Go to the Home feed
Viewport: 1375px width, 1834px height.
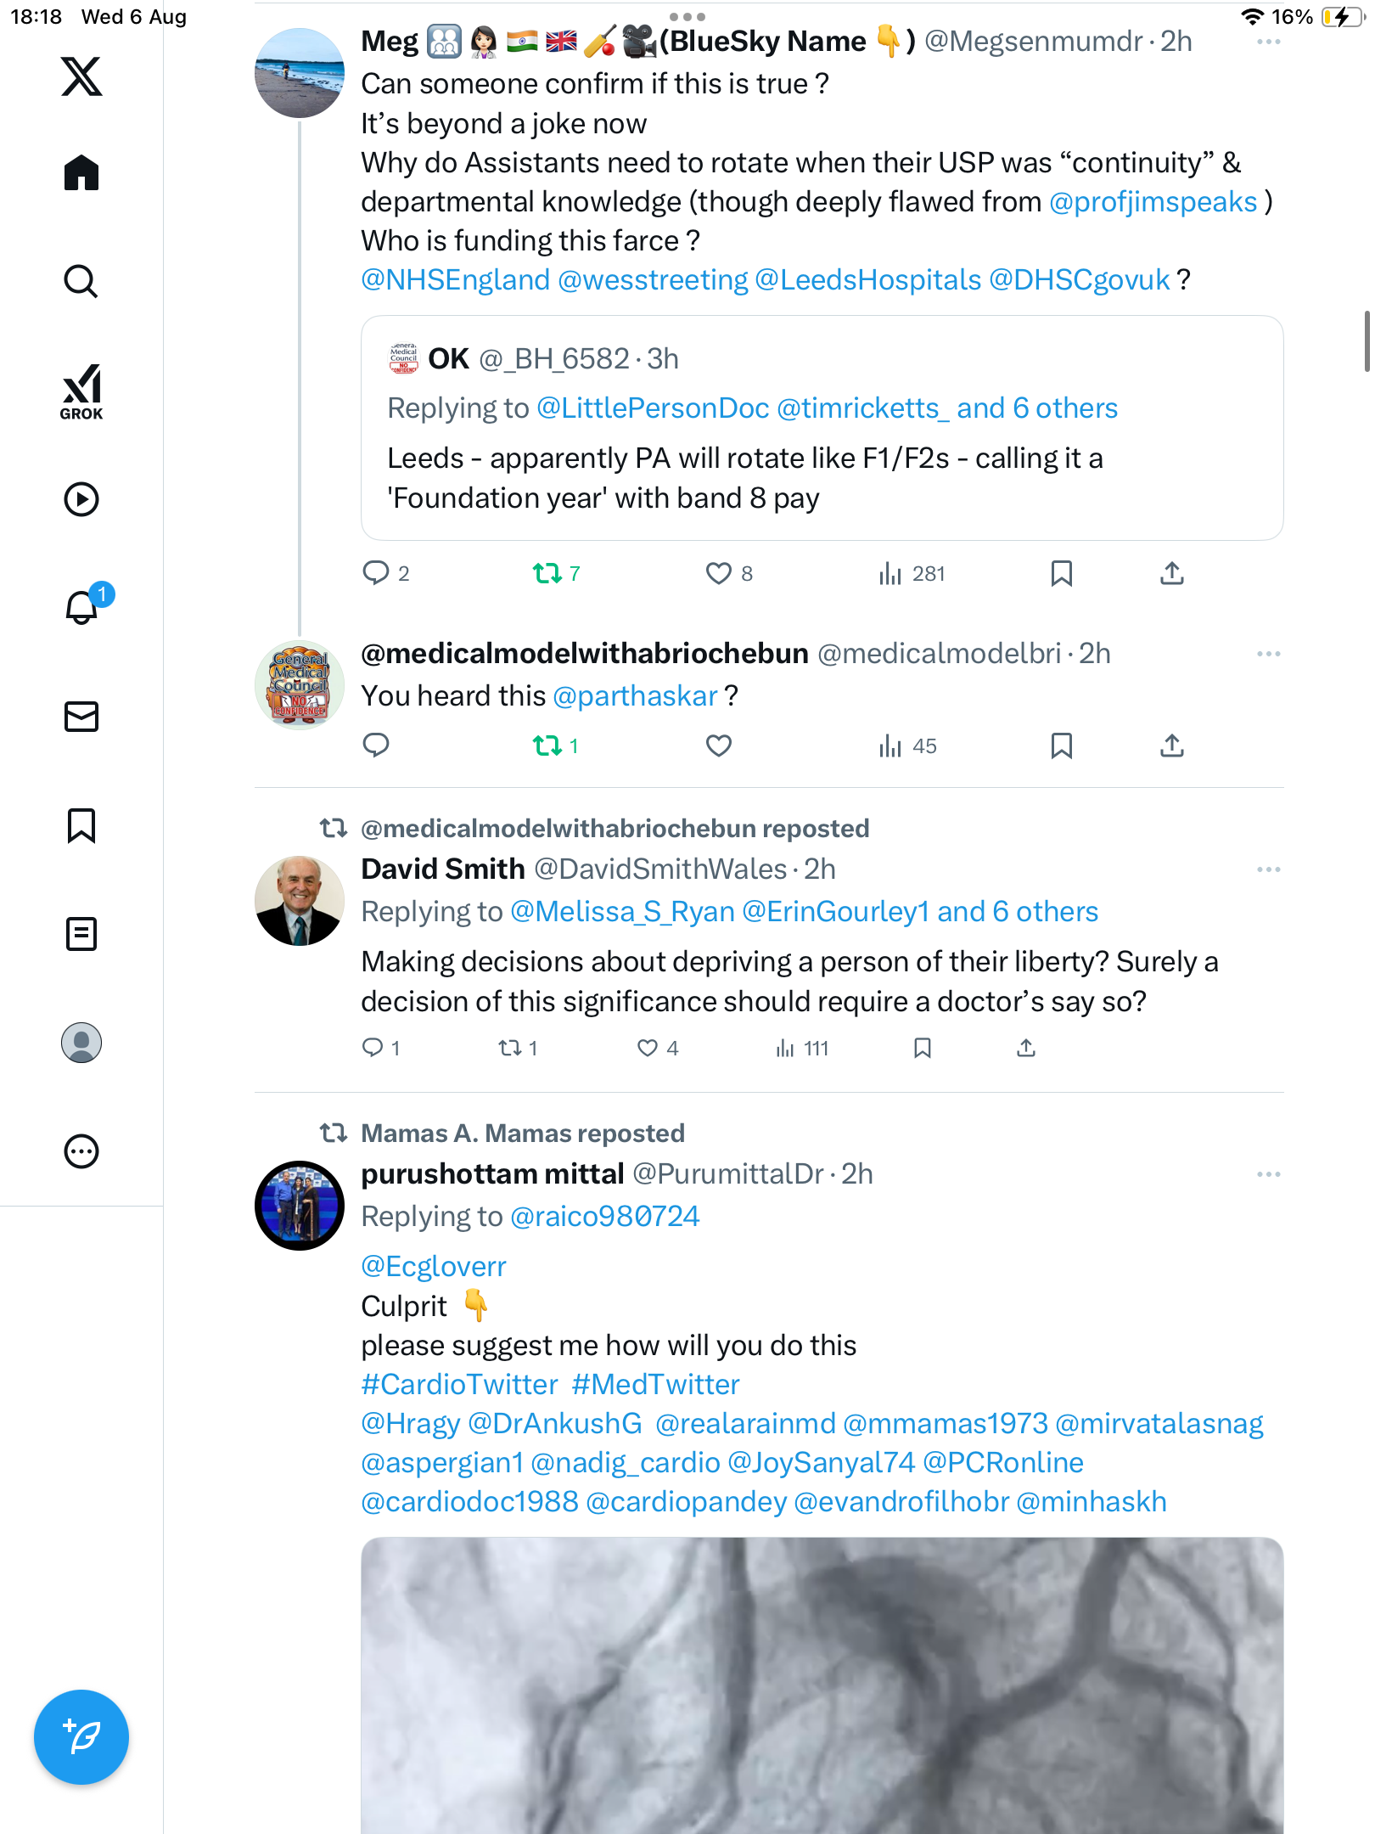(x=81, y=173)
